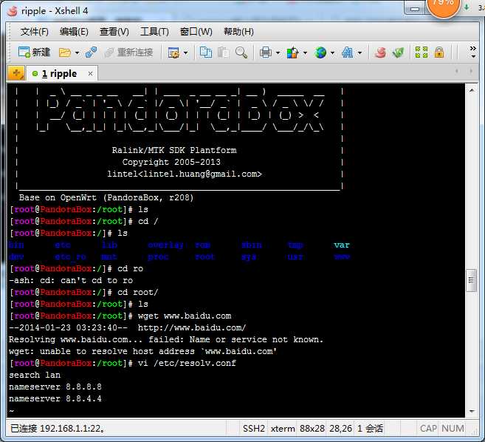485x442 pixels.
Task: Click the var directory name
Action: [x=342, y=245]
